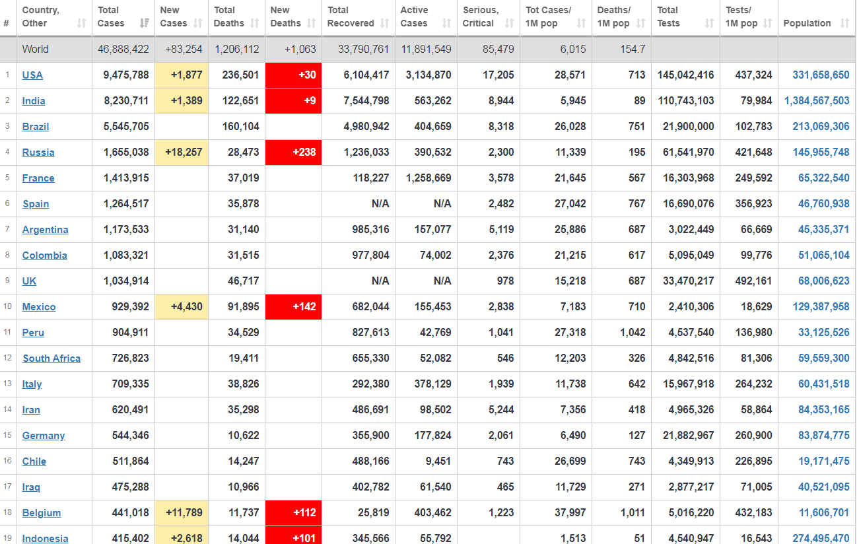The width and height of the screenshot is (857, 544).
Task: Open the Russia country link
Action: tap(38, 153)
